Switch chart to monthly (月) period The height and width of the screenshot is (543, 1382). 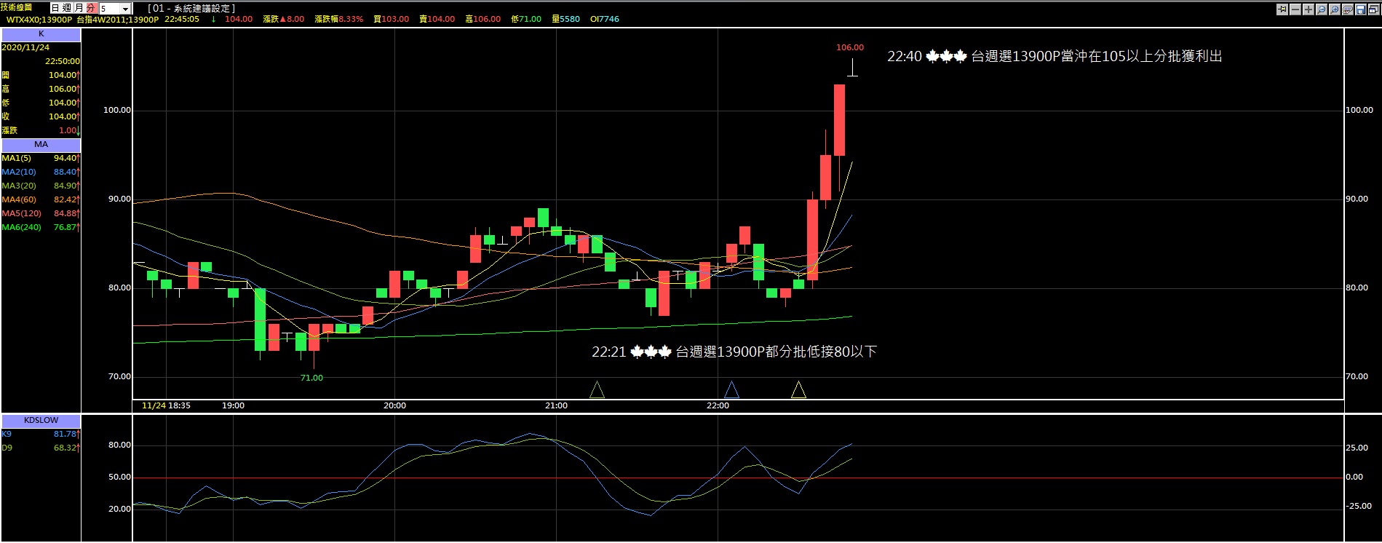(79, 8)
